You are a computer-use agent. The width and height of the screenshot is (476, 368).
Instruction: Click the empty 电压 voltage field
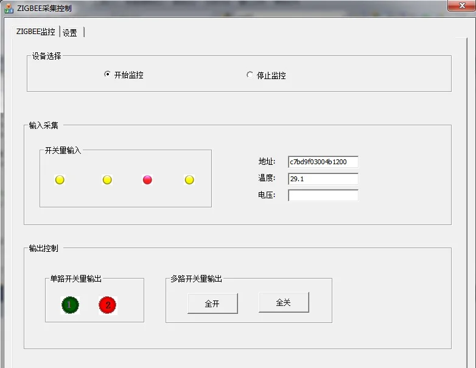pos(323,195)
